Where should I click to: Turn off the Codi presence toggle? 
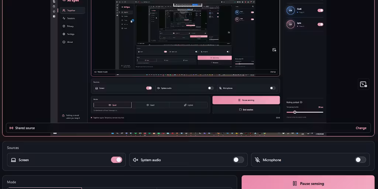[320, 10]
